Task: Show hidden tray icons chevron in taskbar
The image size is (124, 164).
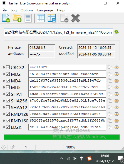Action: (x=62, y=158)
